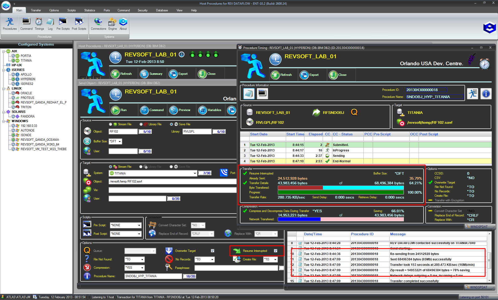
Task: Open the Connections ribbon icon
Action: pyautogui.click(x=98, y=22)
